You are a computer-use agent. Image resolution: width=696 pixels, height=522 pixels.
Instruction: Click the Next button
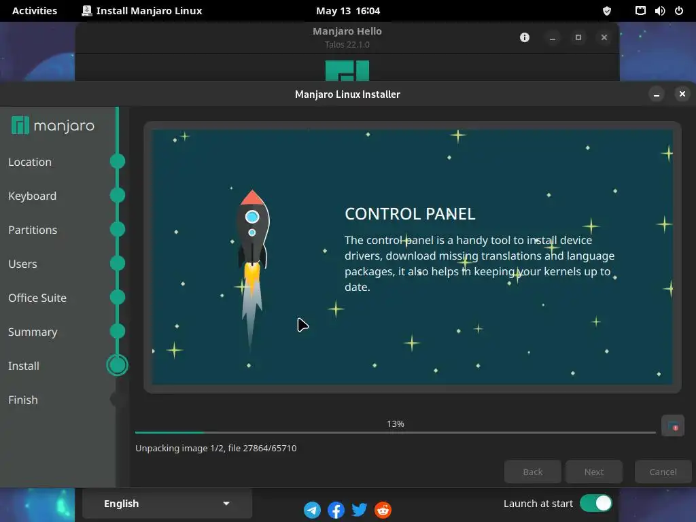pos(594,472)
